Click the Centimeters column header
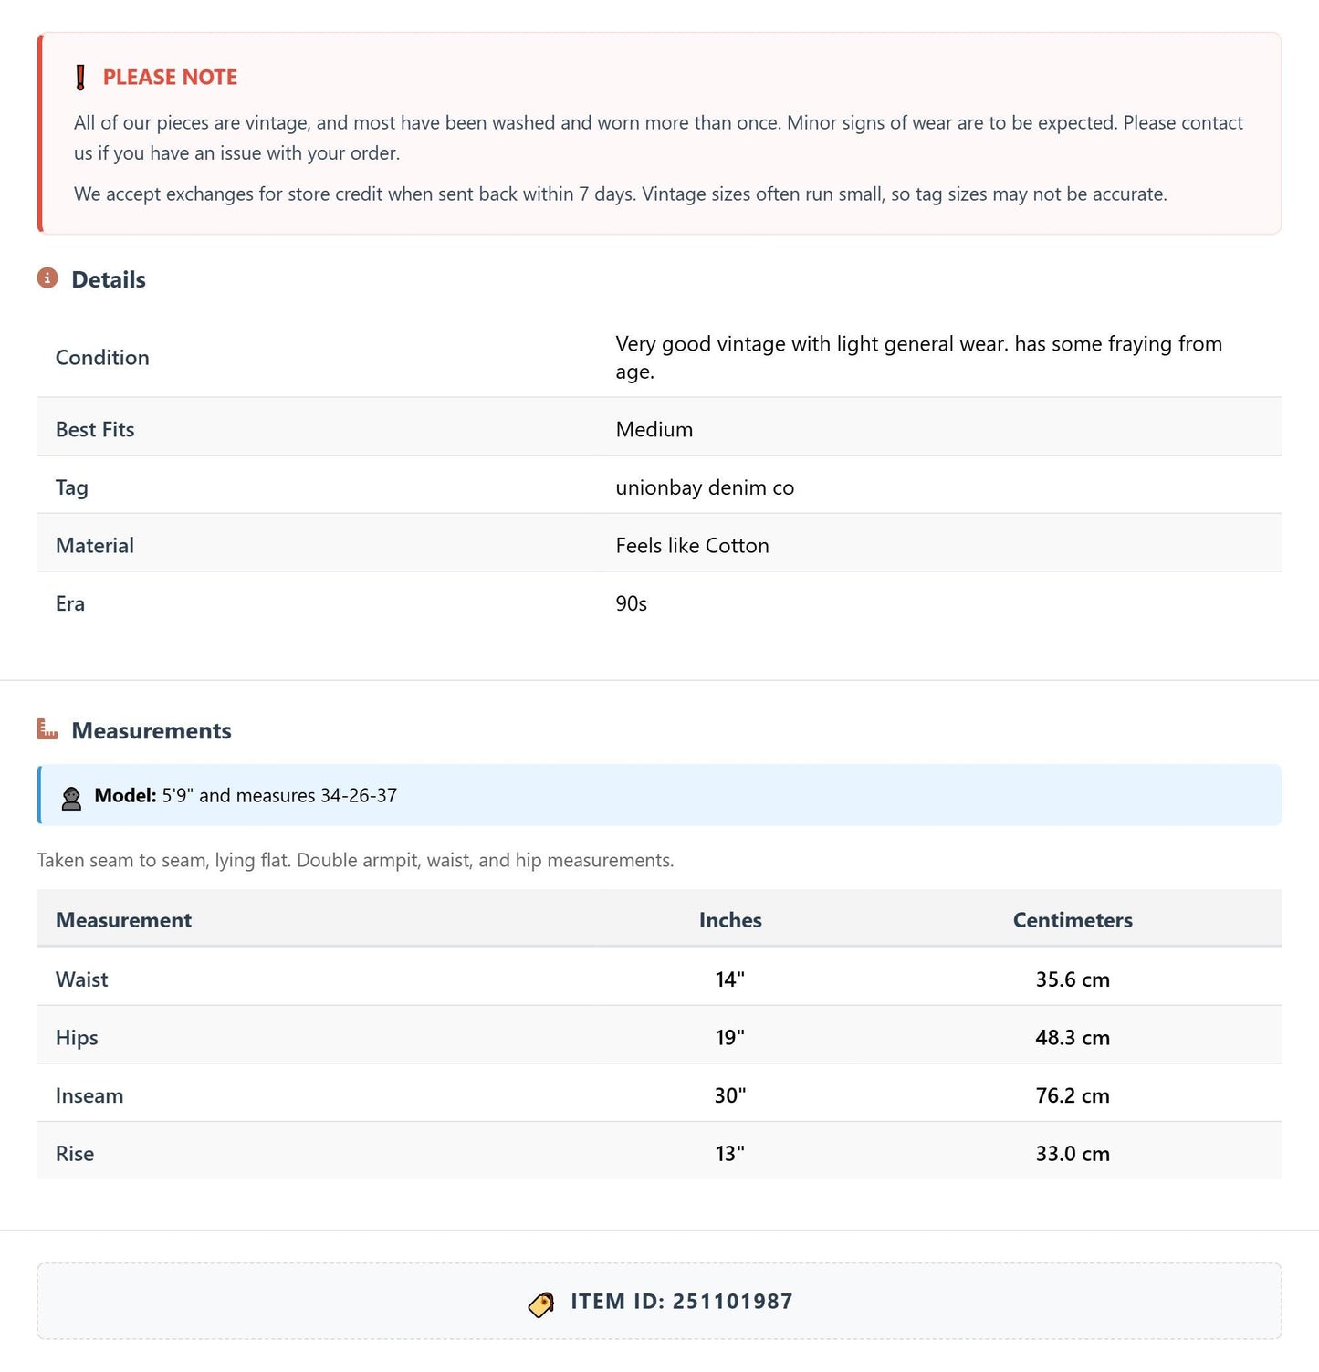 point(1073,920)
